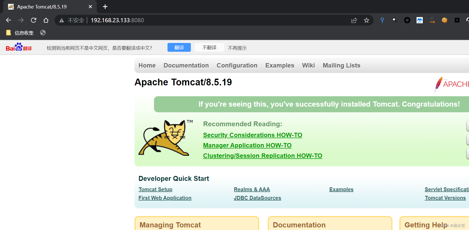This screenshot has width=469, height=230.
Task: Click the not-secure warning triangle icon
Action: click(62, 20)
